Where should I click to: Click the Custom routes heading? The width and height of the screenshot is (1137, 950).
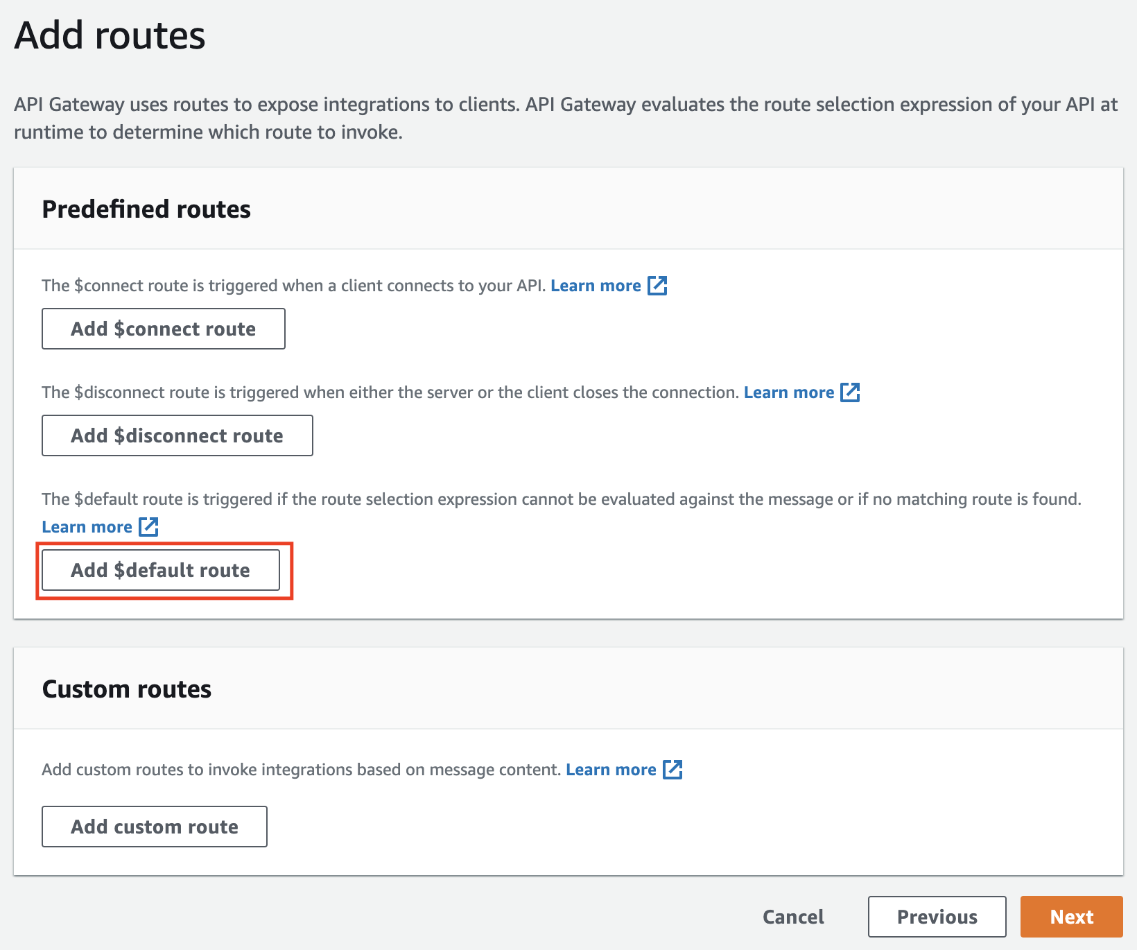[x=127, y=689]
